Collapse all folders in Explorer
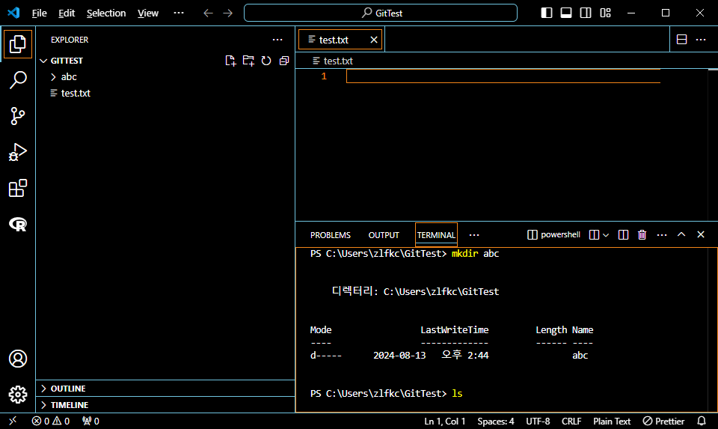The height and width of the screenshot is (429, 718). pos(284,61)
